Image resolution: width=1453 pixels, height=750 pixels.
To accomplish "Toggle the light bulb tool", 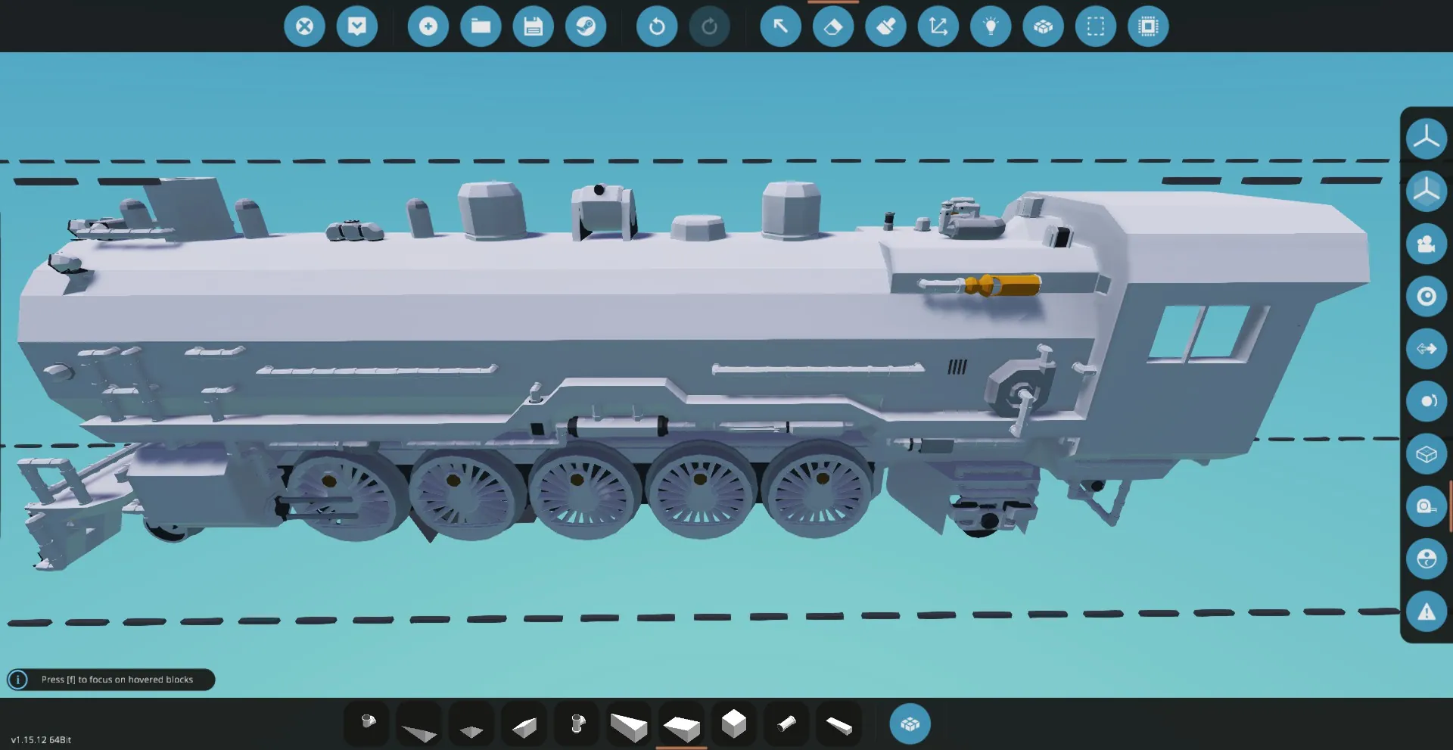I will tap(991, 26).
